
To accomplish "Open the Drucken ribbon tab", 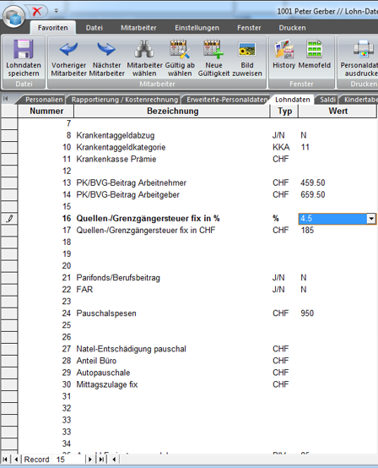I will coord(292,28).
